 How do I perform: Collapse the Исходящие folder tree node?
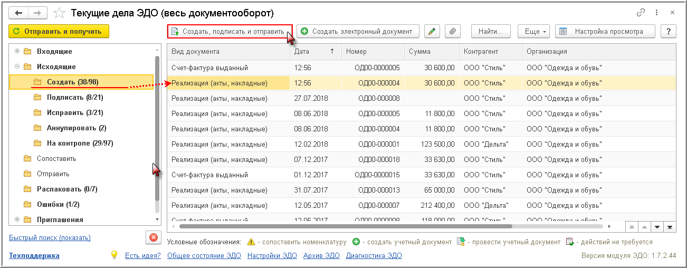pyautogui.click(x=17, y=67)
